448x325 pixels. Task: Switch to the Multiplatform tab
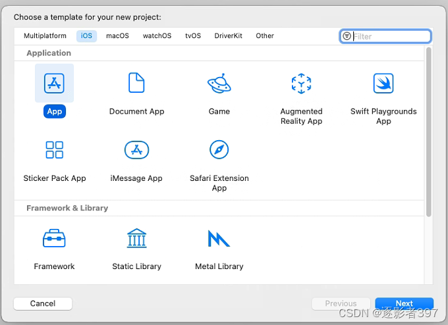45,36
